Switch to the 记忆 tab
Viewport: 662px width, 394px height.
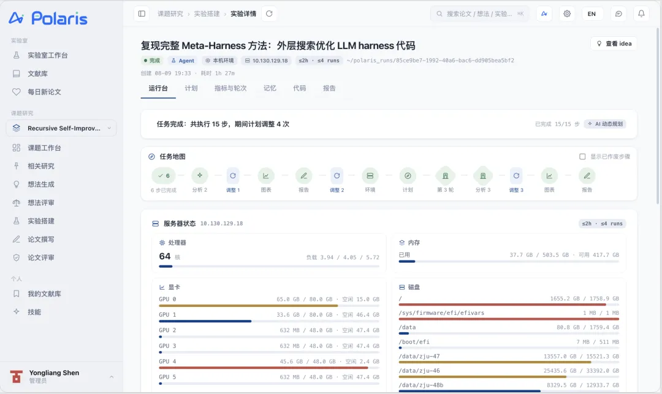(x=270, y=89)
